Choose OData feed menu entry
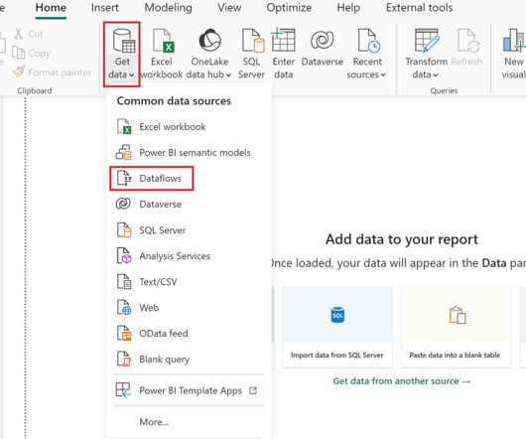This screenshot has width=526, height=439. pos(189,334)
